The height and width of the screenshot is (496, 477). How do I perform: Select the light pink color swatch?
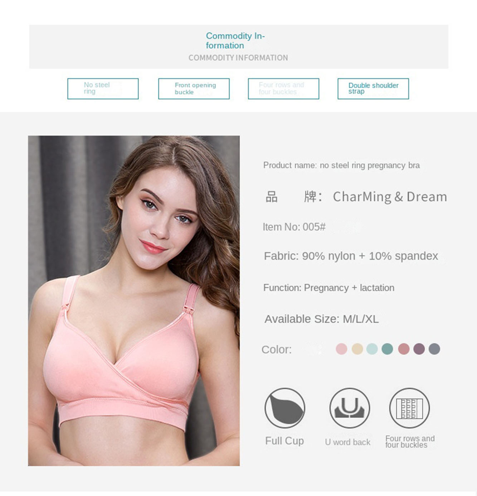pyautogui.click(x=341, y=349)
